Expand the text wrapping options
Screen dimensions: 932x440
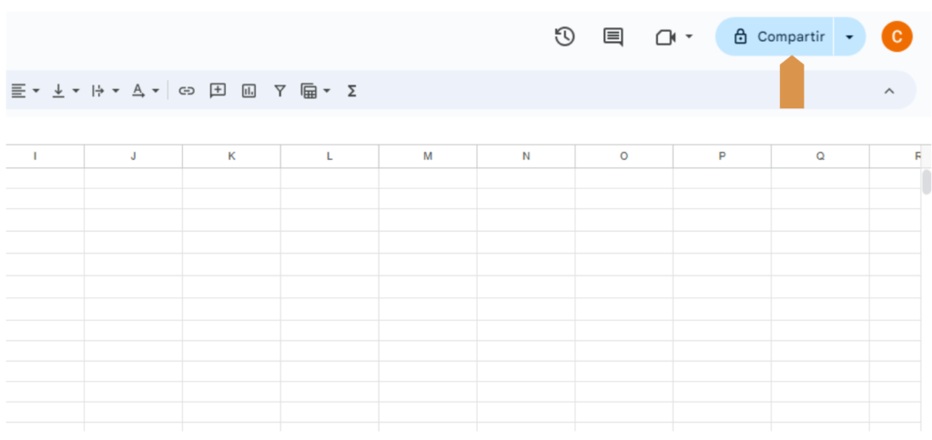(106, 91)
